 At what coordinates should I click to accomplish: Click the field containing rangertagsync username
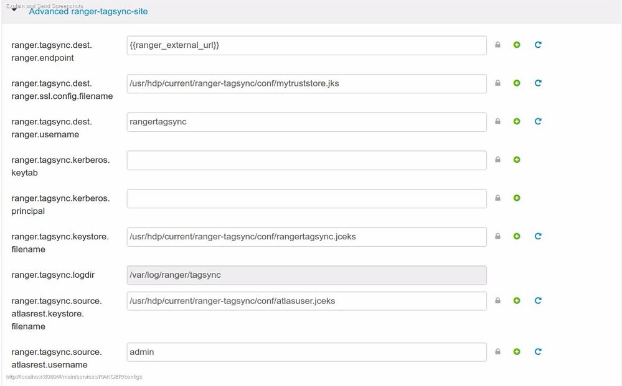(306, 122)
